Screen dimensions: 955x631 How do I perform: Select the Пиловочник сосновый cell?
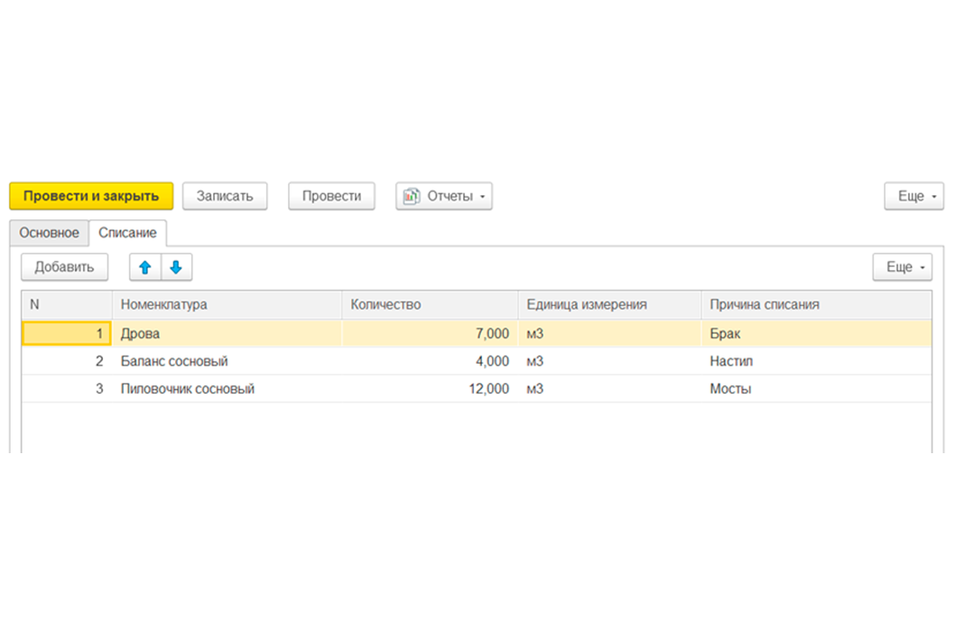point(227,388)
